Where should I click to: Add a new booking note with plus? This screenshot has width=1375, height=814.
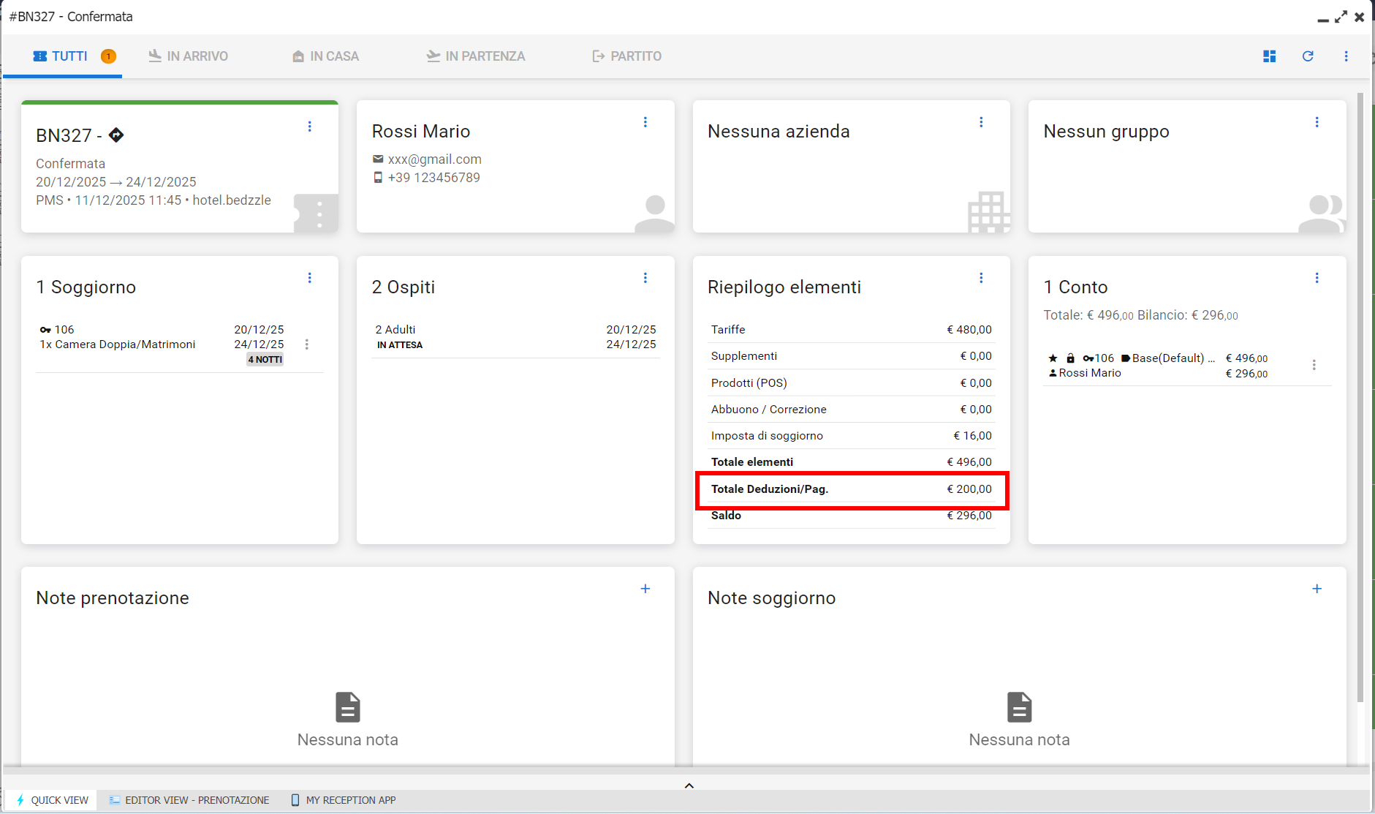[645, 589]
